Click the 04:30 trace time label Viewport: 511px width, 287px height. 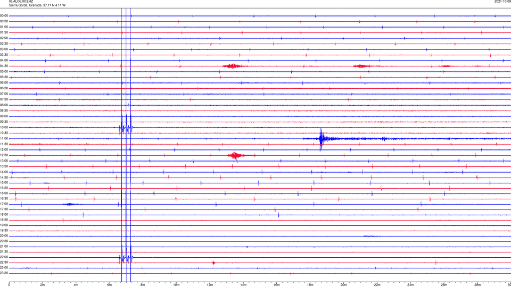tap(4, 66)
